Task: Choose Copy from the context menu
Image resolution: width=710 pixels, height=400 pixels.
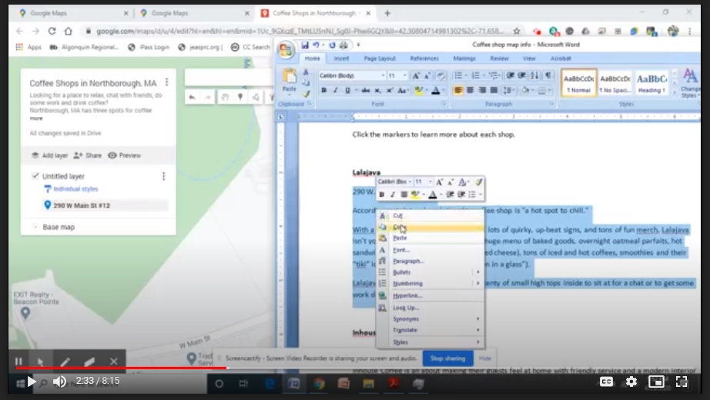Action: (x=400, y=228)
